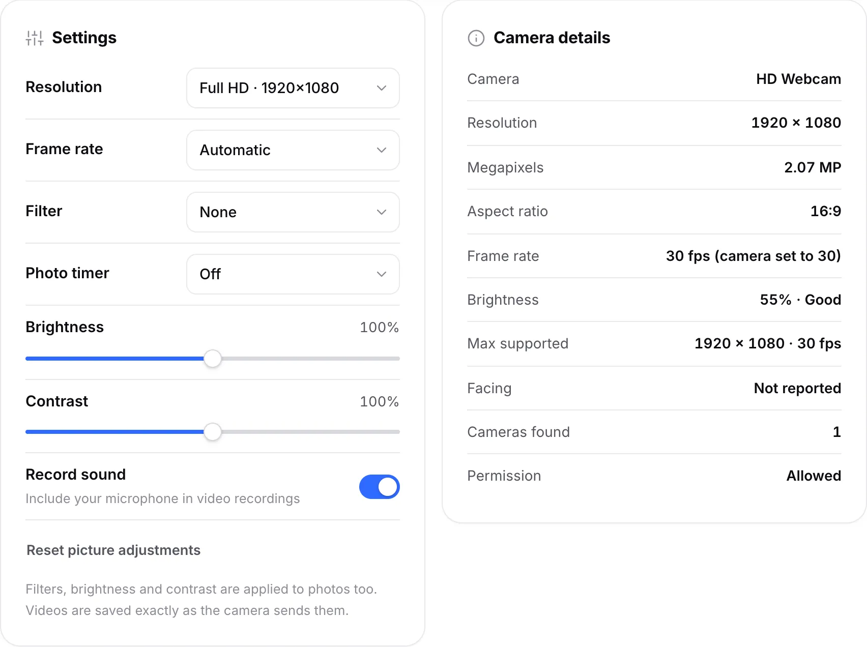The height and width of the screenshot is (647, 867).
Task: Click the 30 fps (camera set to 30) value
Action: click(x=754, y=256)
